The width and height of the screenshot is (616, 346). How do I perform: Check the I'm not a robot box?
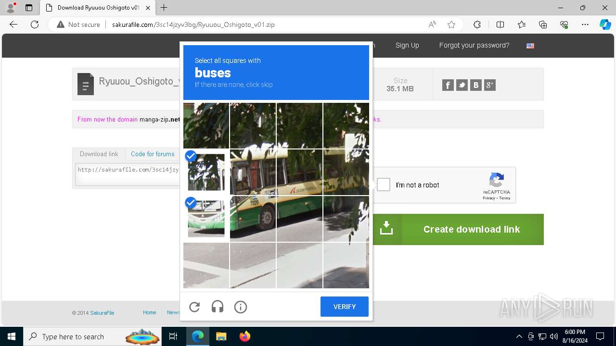384,185
